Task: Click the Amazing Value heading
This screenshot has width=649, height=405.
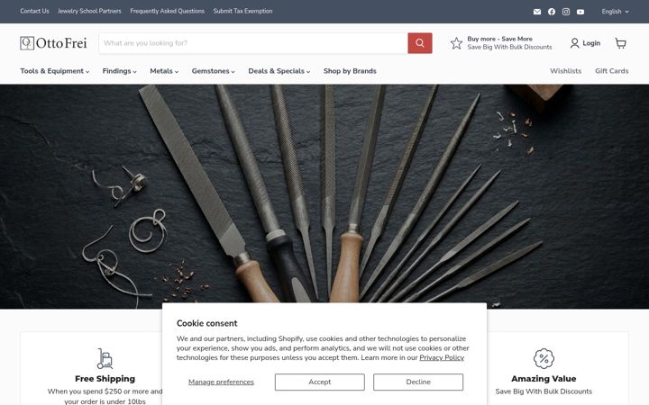Action: (544, 379)
